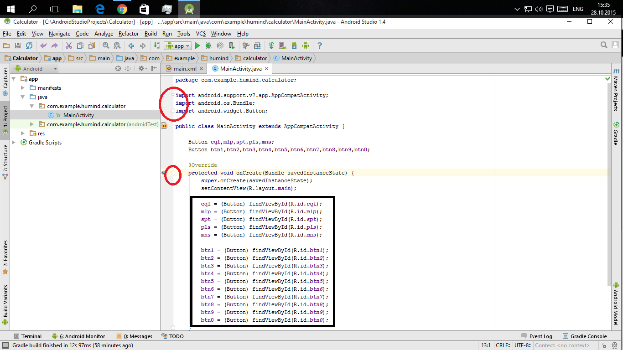Open the Event Log tool window
The image size is (623, 350).
536,336
